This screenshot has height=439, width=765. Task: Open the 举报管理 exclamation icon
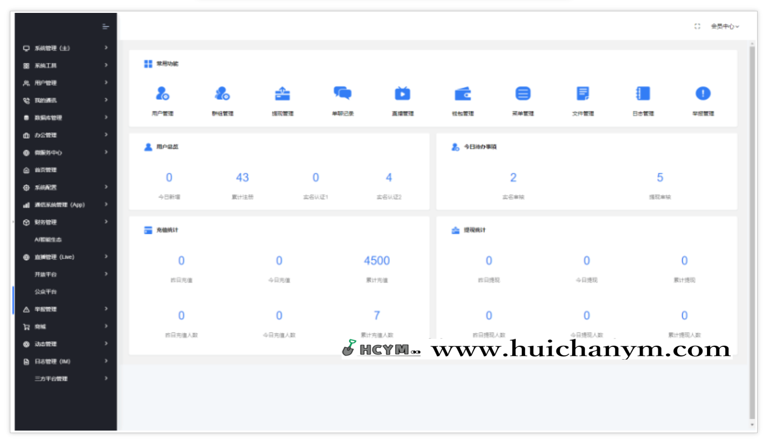(x=703, y=94)
